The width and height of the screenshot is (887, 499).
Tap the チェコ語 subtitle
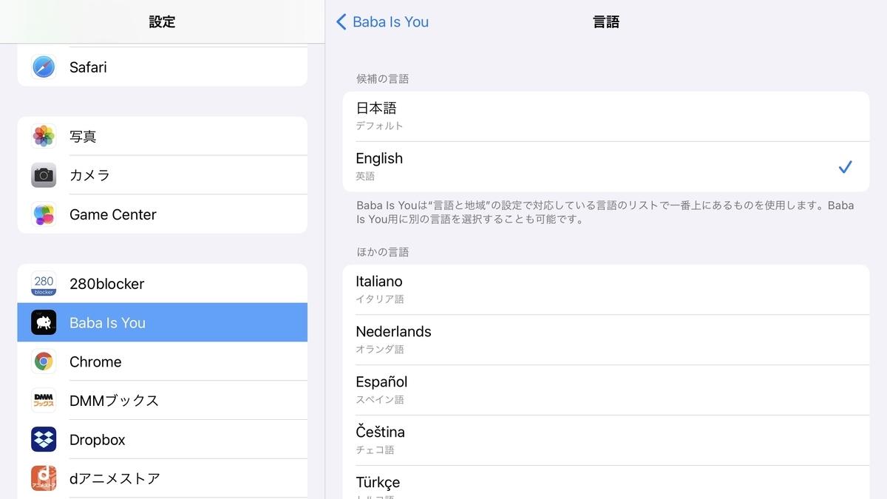coord(375,450)
